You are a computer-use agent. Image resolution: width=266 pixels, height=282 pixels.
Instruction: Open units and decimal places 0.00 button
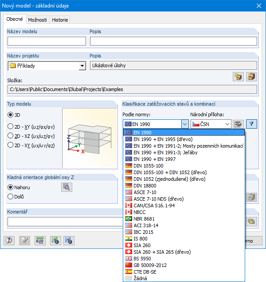click(x=40, y=240)
